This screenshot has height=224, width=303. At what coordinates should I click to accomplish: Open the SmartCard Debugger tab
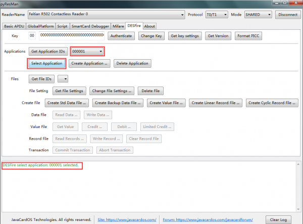coord(90,26)
